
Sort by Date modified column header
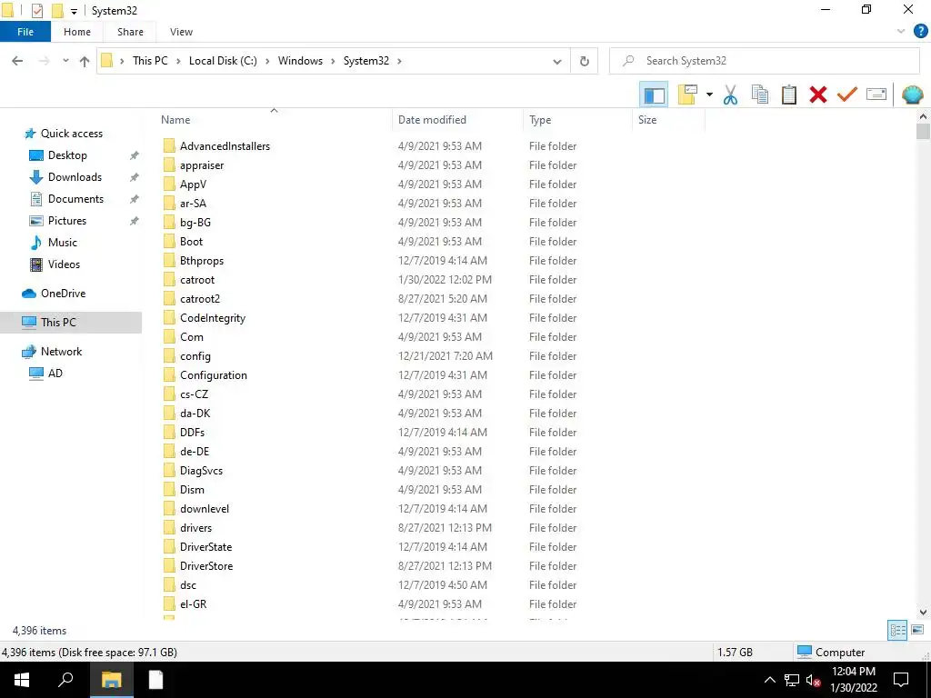click(x=457, y=119)
